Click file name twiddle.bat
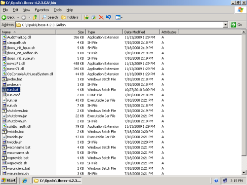The width and height of the screenshot is (247, 185). pos(15,132)
